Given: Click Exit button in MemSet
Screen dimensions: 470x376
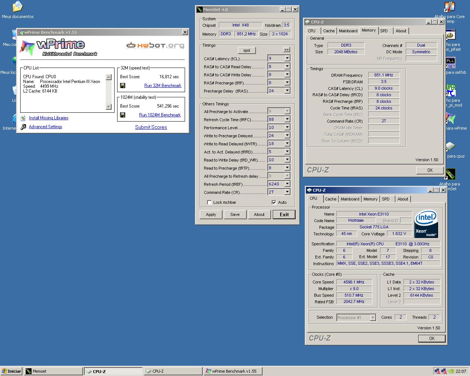Looking at the screenshot, I should [284, 214].
